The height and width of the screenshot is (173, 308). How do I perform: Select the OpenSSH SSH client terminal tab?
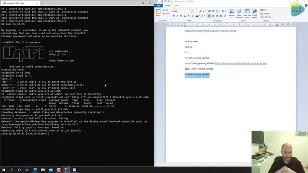(20, 3)
